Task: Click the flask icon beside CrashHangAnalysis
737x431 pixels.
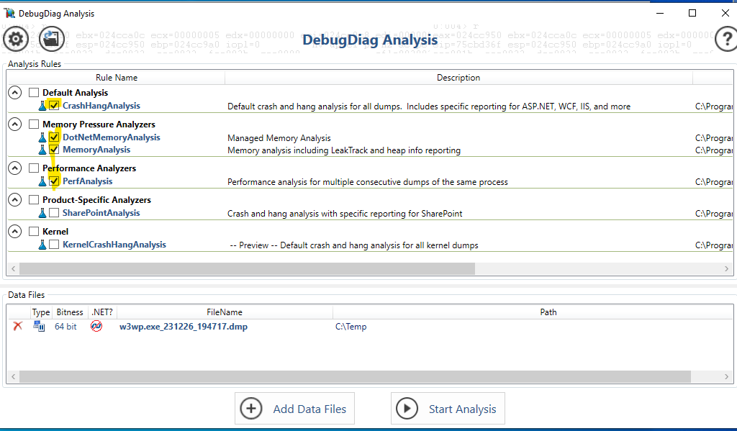Action: (42, 106)
